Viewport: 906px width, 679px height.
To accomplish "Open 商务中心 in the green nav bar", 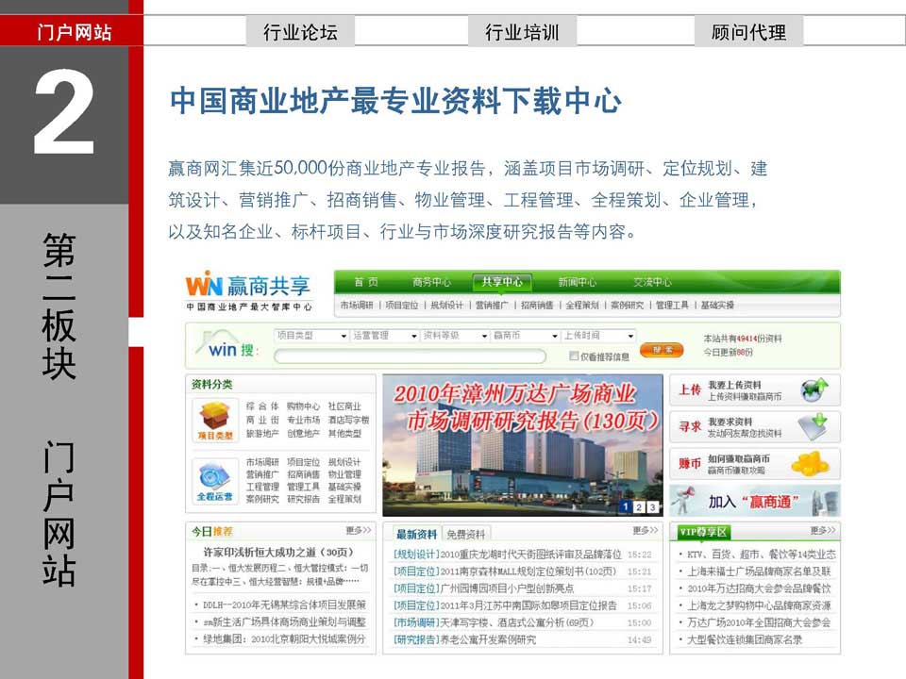I will [x=431, y=282].
